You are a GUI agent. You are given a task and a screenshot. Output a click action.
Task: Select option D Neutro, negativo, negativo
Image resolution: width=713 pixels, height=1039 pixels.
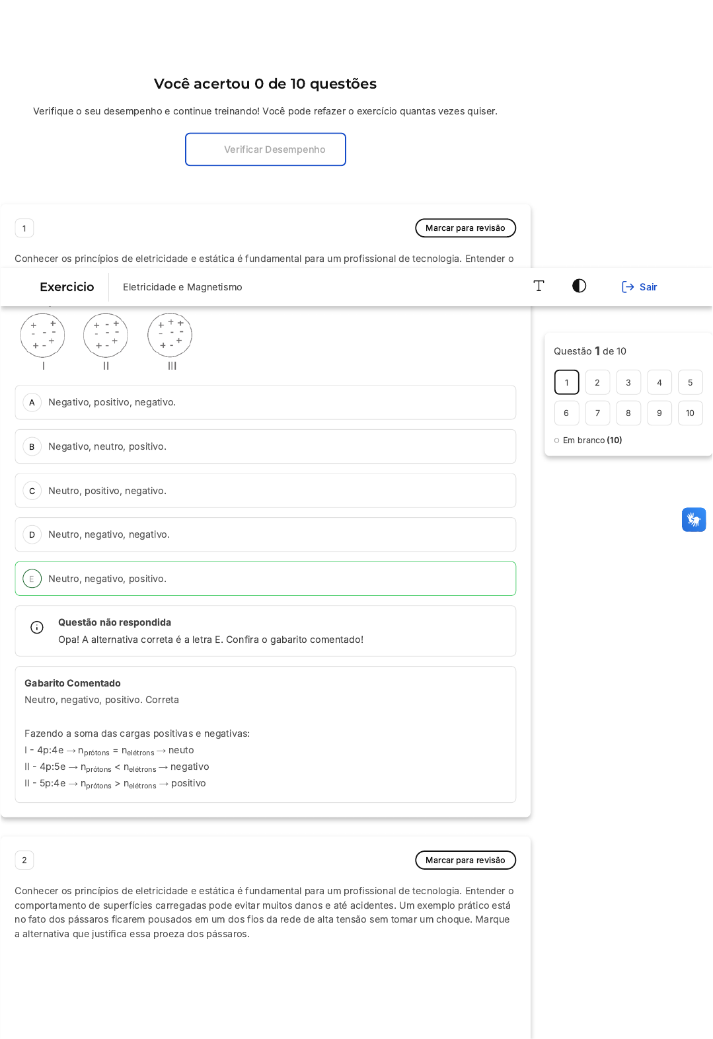point(265,534)
